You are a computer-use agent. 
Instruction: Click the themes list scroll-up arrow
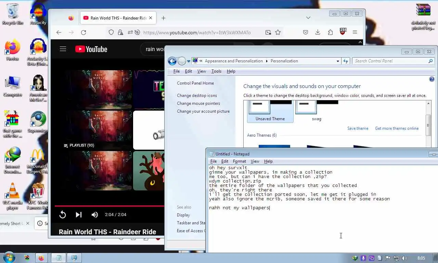coord(428,103)
